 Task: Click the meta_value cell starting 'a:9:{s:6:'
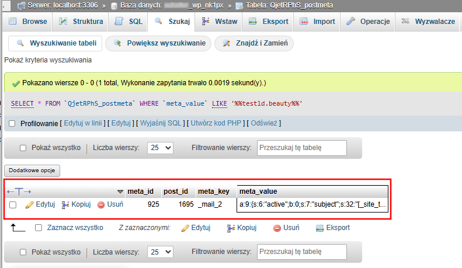point(312,204)
